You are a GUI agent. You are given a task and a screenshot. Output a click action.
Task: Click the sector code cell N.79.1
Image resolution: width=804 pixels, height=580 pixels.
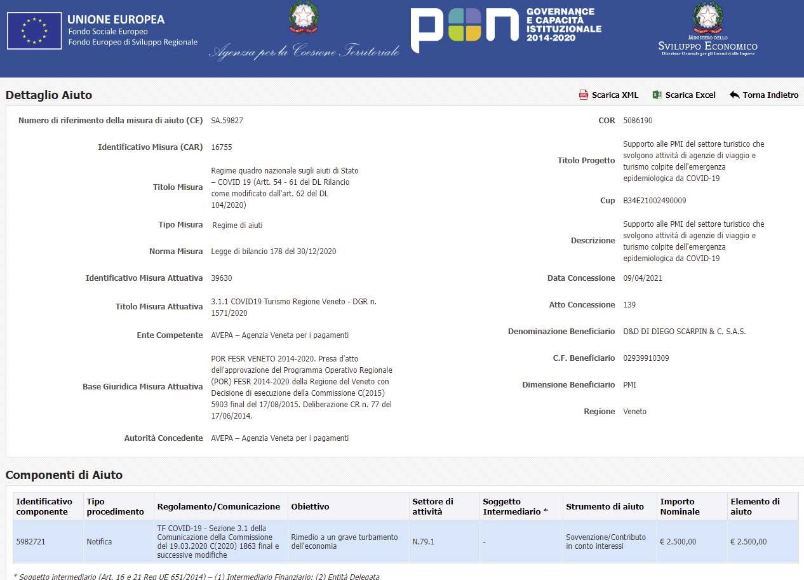pos(445,542)
